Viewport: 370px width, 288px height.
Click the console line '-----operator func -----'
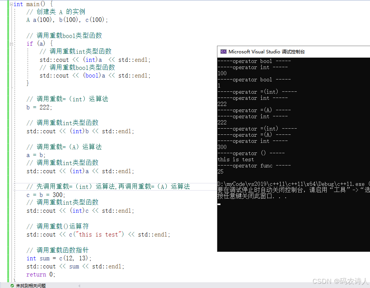tap(254, 166)
